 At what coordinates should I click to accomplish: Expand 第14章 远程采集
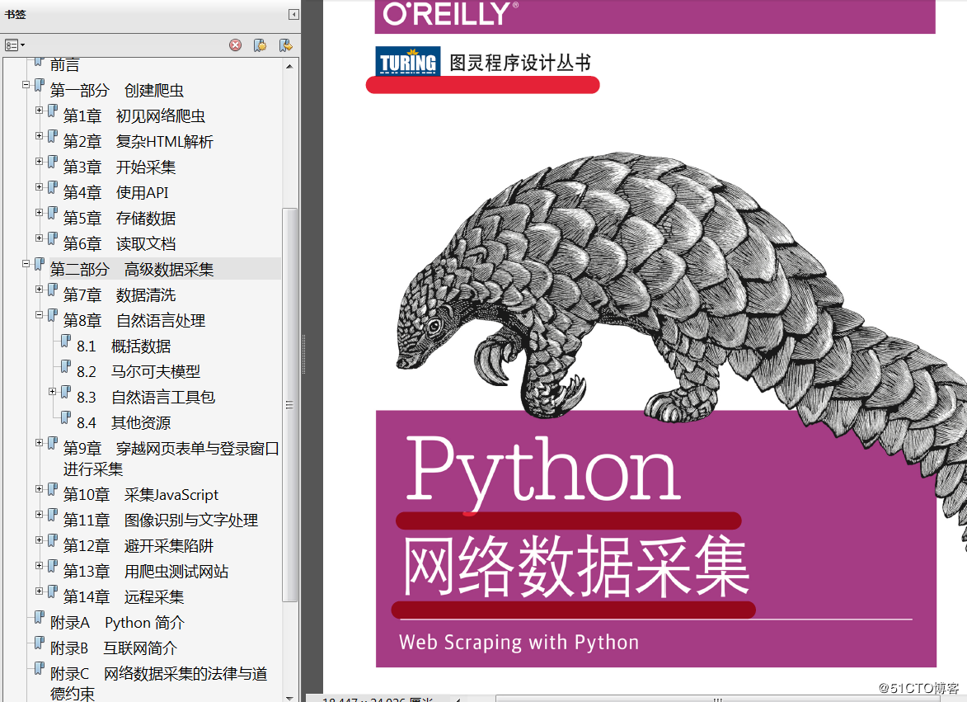pyautogui.click(x=40, y=591)
